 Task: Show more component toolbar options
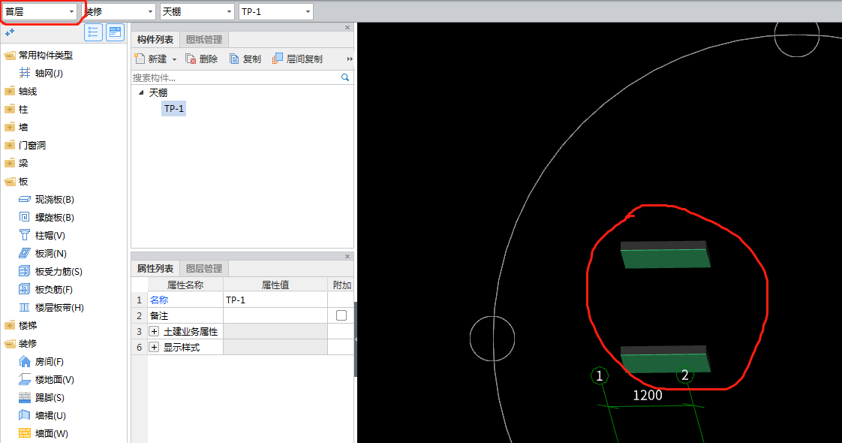coord(350,59)
